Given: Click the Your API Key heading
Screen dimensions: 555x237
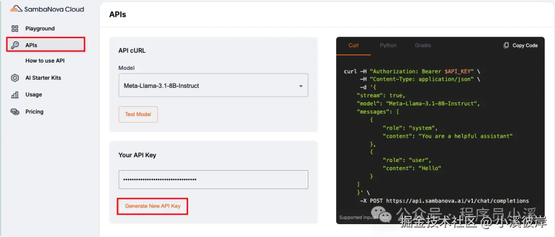Looking at the screenshot, I should [x=137, y=155].
